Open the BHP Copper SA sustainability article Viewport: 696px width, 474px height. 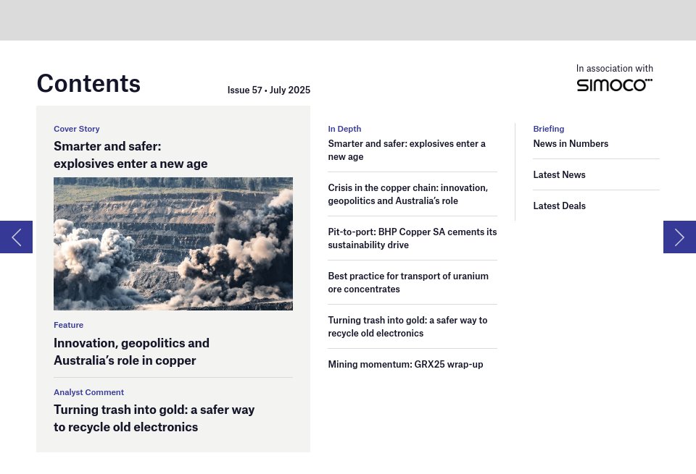412,238
